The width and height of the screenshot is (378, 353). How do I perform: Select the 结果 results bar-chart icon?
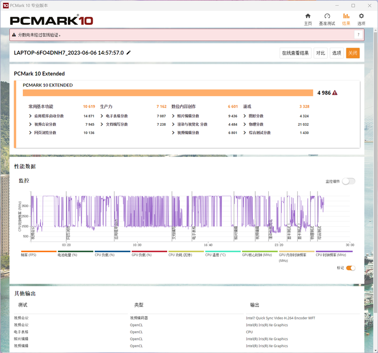(346, 16)
